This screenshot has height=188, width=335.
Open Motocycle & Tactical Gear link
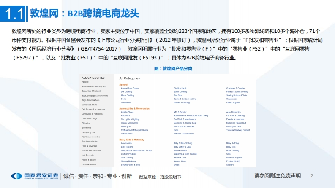tap(185, 123)
